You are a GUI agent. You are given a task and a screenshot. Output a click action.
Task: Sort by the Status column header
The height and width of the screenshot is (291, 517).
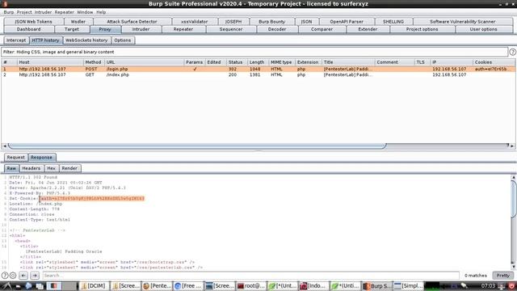click(x=235, y=62)
